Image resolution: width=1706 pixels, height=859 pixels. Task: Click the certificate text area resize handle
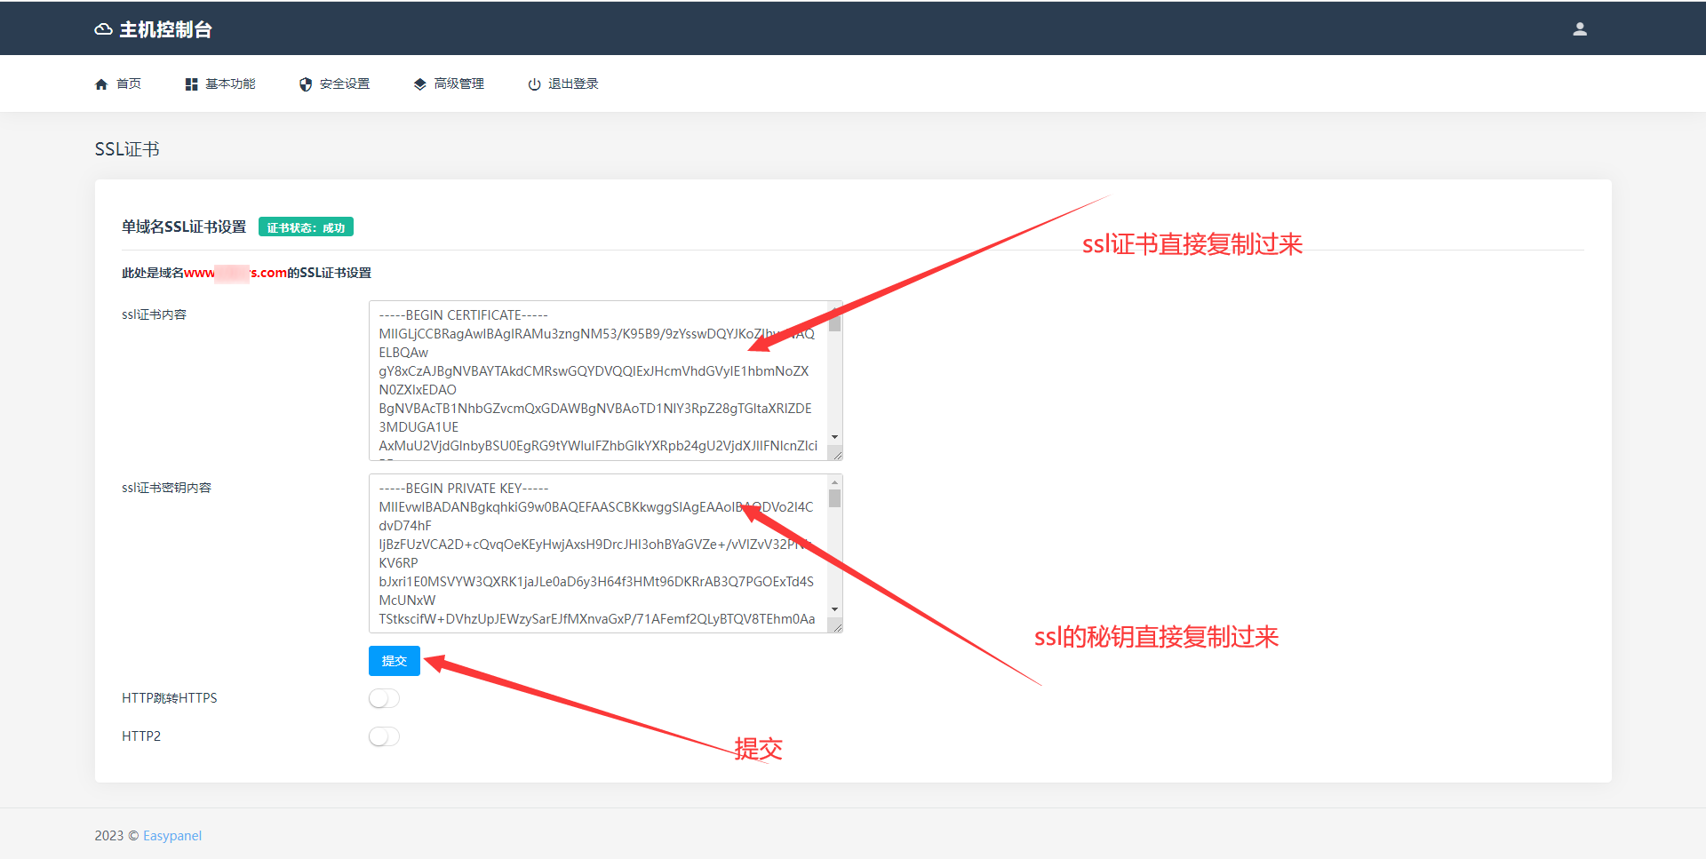click(x=837, y=455)
